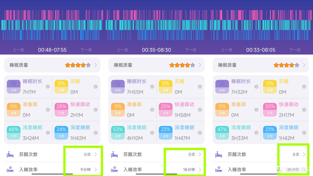313x176 pixels.
Task: Tap the 7H55M duration value
Action: [135, 92]
